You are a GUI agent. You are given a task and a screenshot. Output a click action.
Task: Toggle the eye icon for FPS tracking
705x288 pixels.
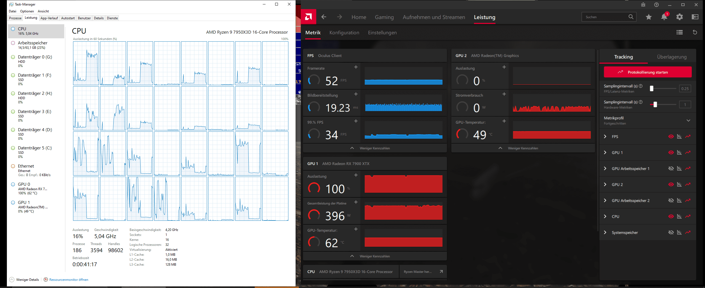(671, 136)
